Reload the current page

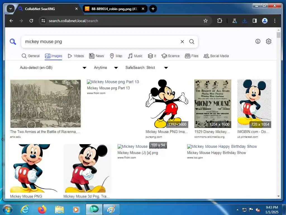coord(31,21)
